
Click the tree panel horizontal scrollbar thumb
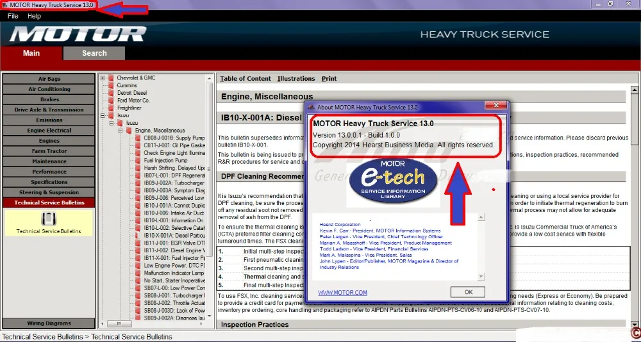point(119,323)
